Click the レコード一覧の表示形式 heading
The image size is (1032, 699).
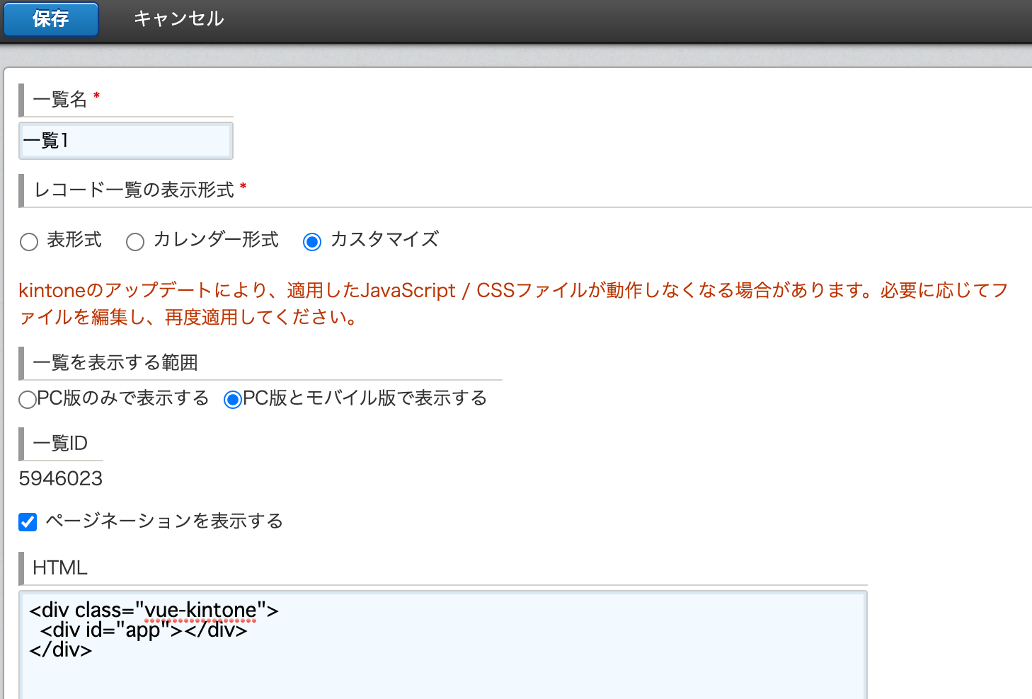134,190
